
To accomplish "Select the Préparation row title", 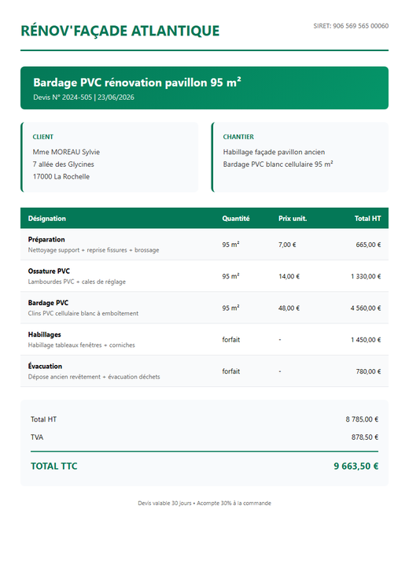I will pyautogui.click(x=46, y=239).
